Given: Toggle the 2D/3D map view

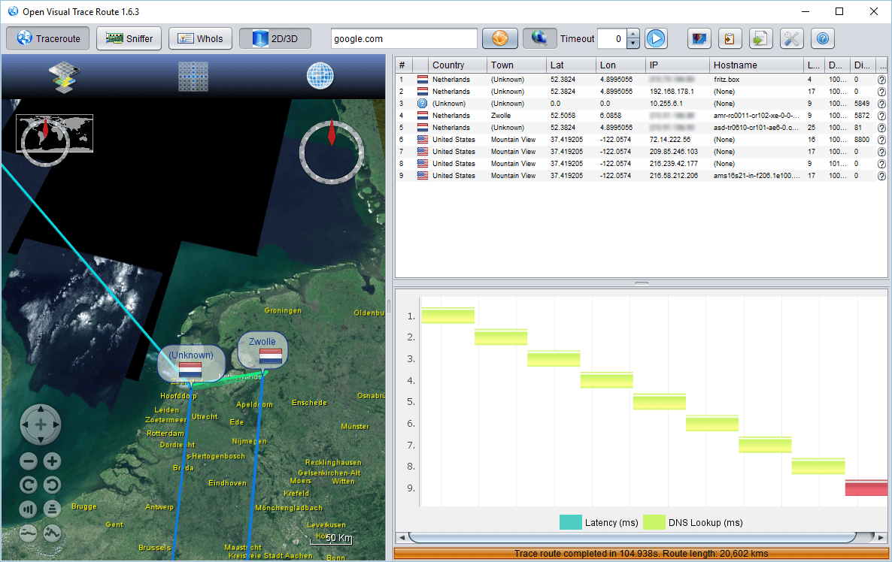Looking at the screenshot, I should [275, 38].
